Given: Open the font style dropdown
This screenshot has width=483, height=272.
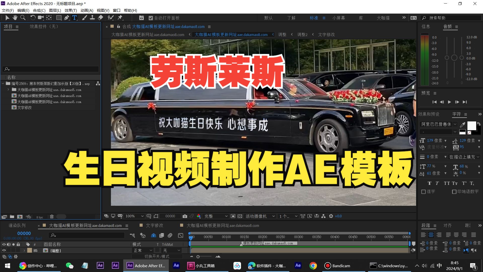Looking at the screenshot, I should click(438, 132).
